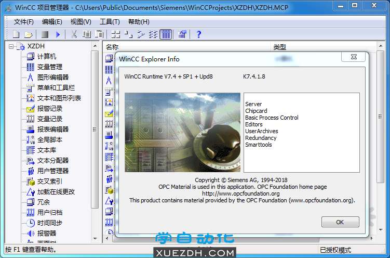Image resolution: width=390 pixels, height=258 pixels.
Task: Click the Deactivate runtime stop icon
Action: [45, 34]
